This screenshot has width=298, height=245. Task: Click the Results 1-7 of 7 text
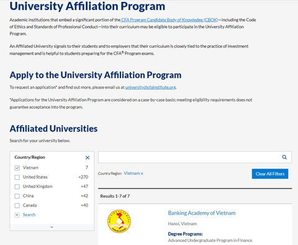coord(115,196)
